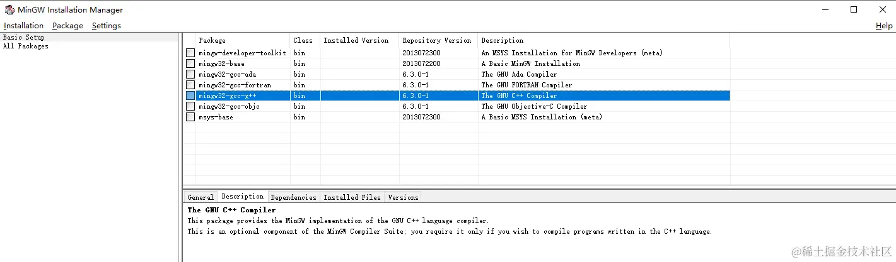Open the Installed Files tab
This screenshot has width=896, height=262.
pos(352,197)
